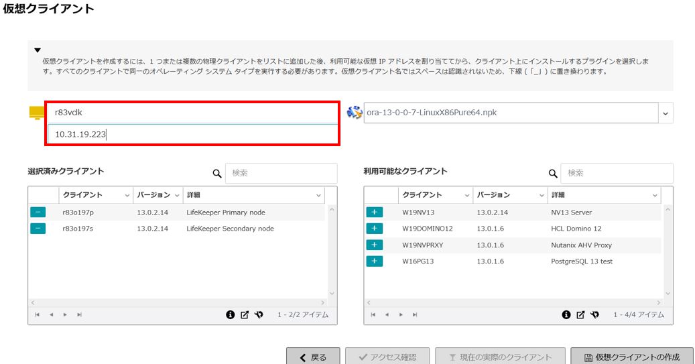
Task: Select the Nutanix AHV Proxy cell
Action: click(x=581, y=245)
